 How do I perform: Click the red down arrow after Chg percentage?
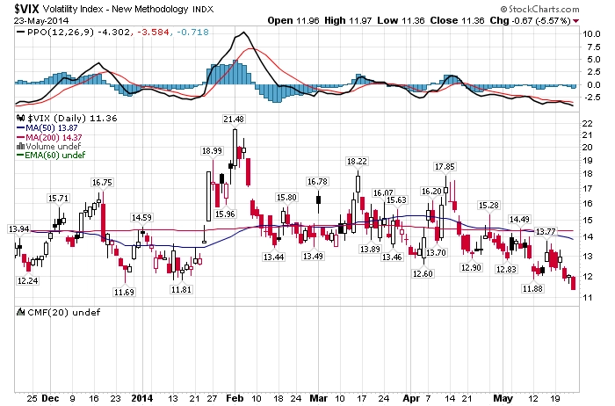pyautogui.click(x=575, y=21)
